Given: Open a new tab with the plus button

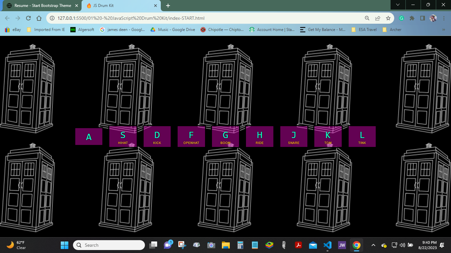Looking at the screenshot, I should click(168, 6).
